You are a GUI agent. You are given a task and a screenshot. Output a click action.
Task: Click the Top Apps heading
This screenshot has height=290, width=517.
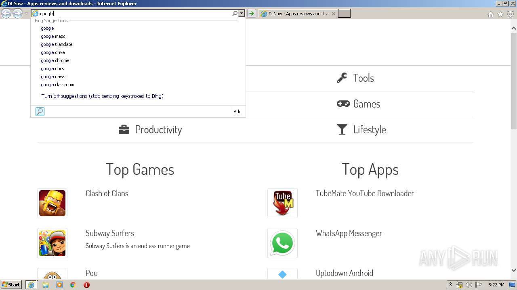(370, 170)
